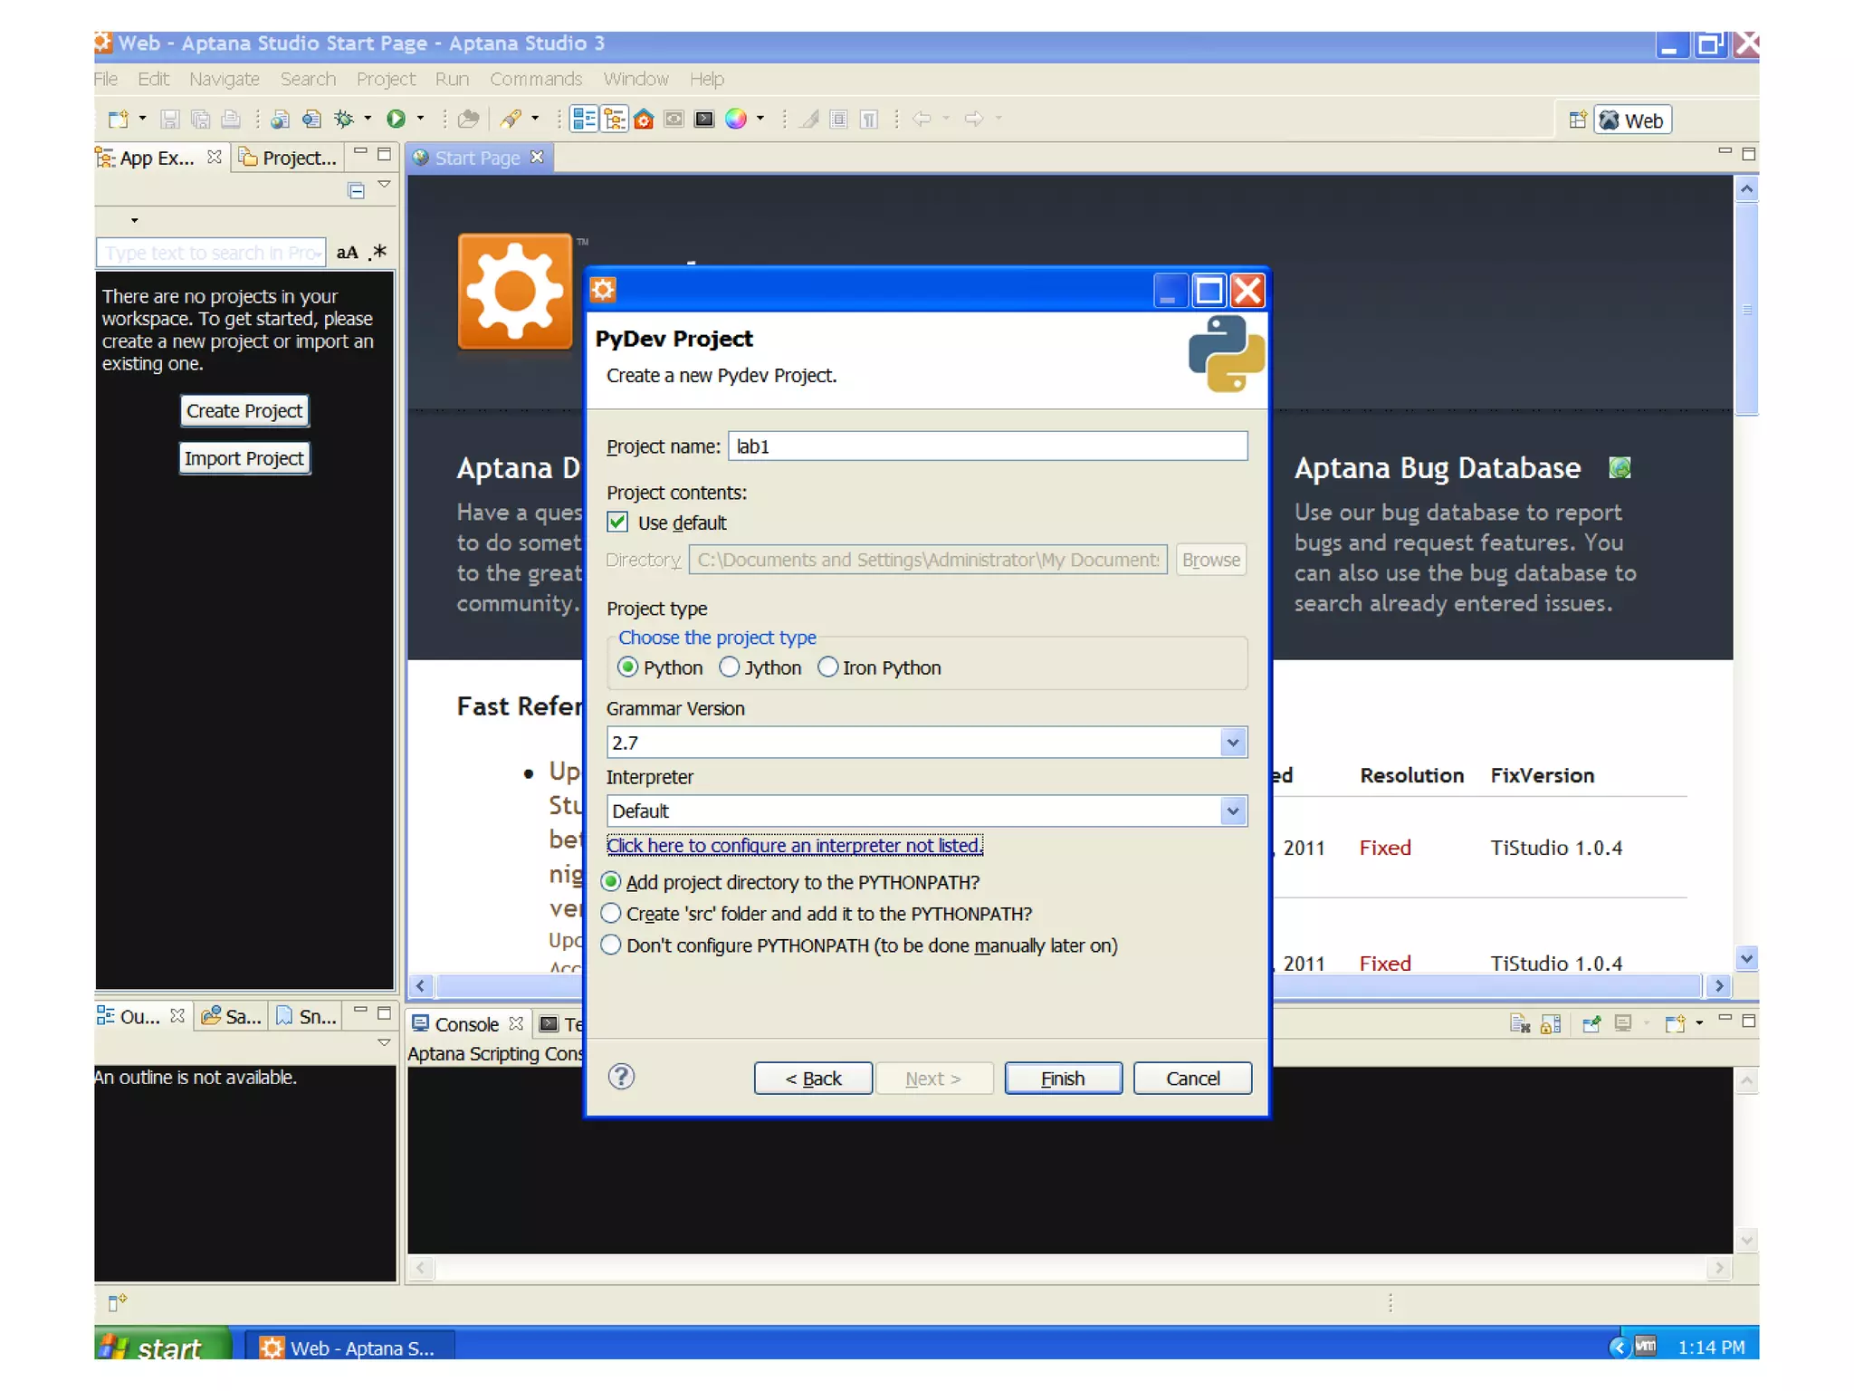
Task: Expand the Grammar Version dropdown
Action: pos(1233,743)
